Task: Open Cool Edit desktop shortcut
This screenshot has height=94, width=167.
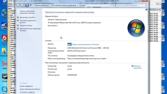Action: coord(4,27)
